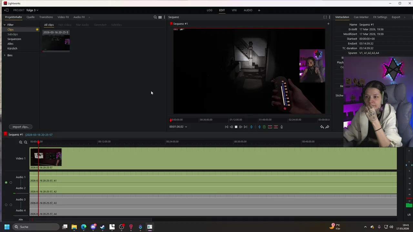Add a green cue marker
413x232 pixels.
(x=264, y=127)
